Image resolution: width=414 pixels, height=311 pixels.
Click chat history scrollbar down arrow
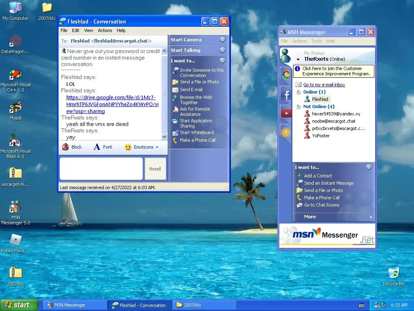click(164, 137)
